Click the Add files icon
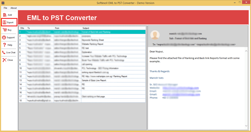This screenshot has width=251, height=132. [x=5, y=15]
